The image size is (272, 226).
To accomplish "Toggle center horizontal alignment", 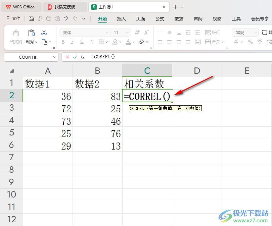I will click(x=170, y=42).
